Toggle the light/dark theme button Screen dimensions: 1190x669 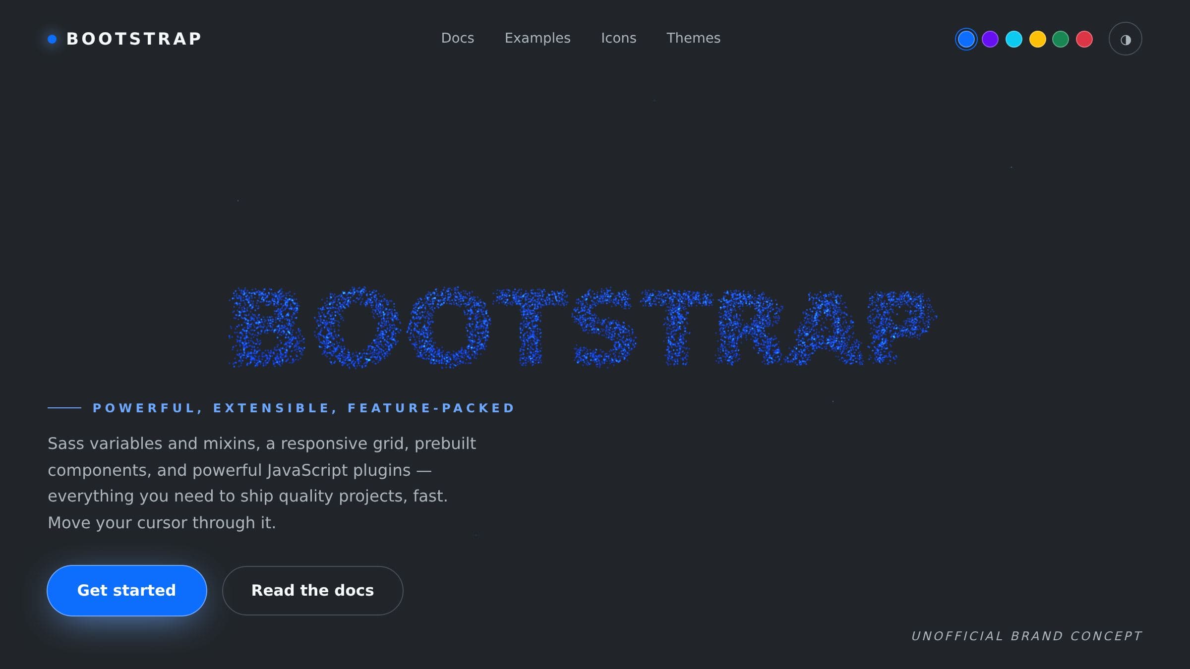pyautogui.click(x=1126, y=39)
